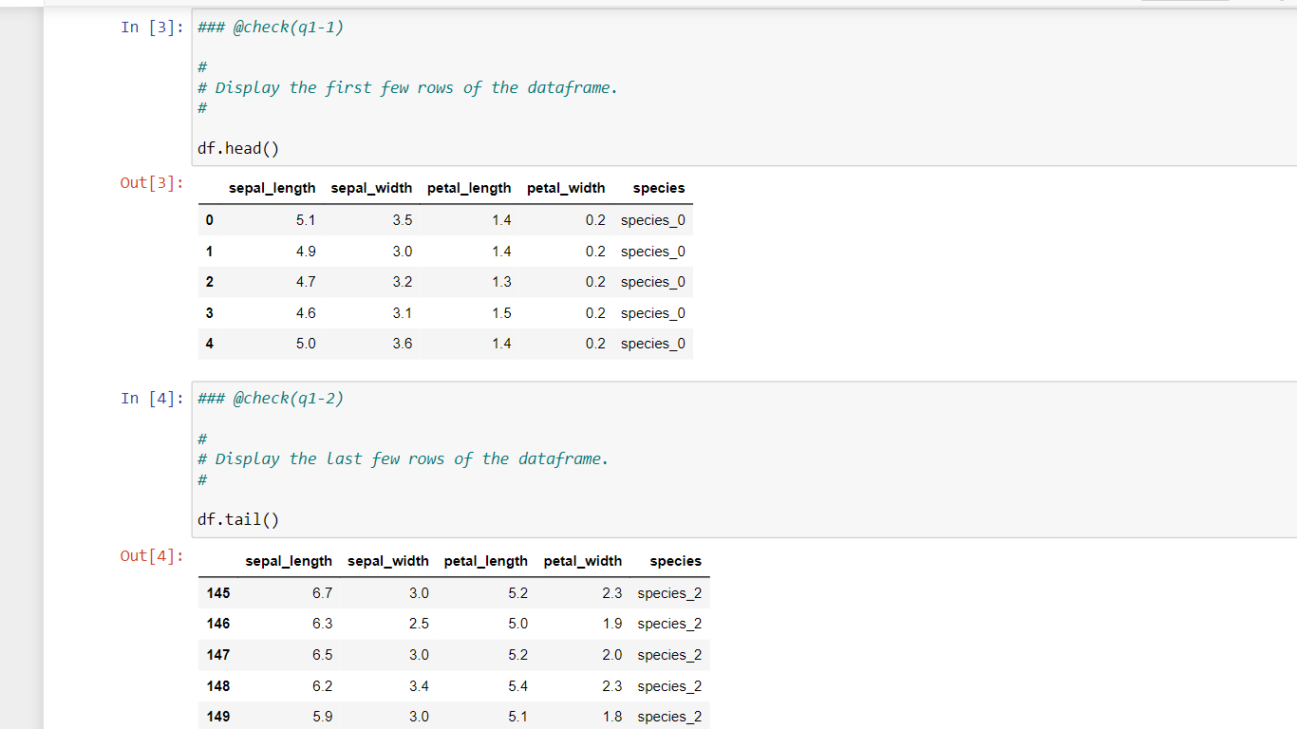The height and width of the screenshot is (729, 1297).
Task: Click the species_0 value in the first row
Action: coord(653,219)
